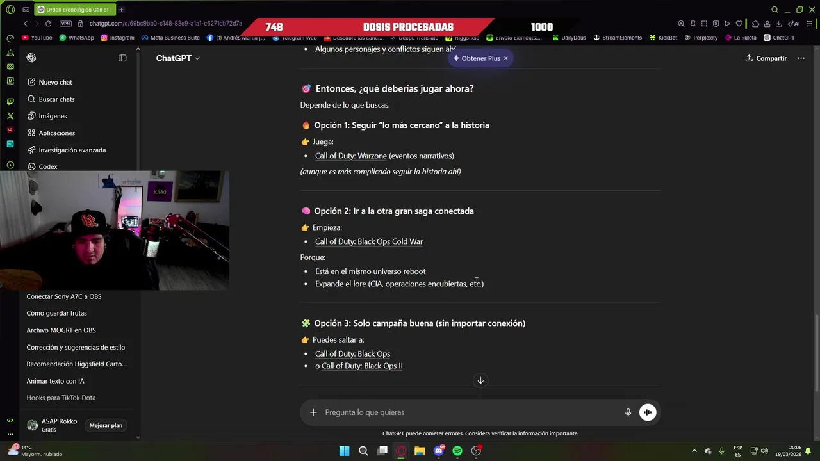Open chat Archivo MOGRT en OBS
Screen dimensions: 820x461
coord(61,330)
